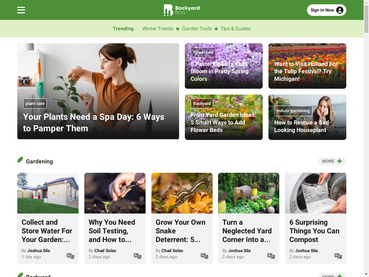The height and width of the screenshot is (277, 369).
Task: Click the Trending label
Action: pos(123,28)
